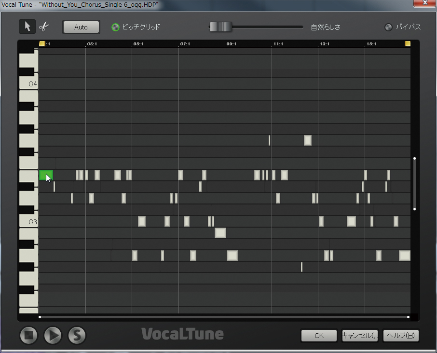Viewport: 437px width, 353px height.
Task: Select the arrow pointer tool
Action: 27,27
